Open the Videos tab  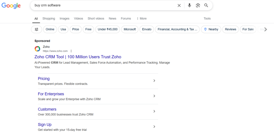(78, 18)
